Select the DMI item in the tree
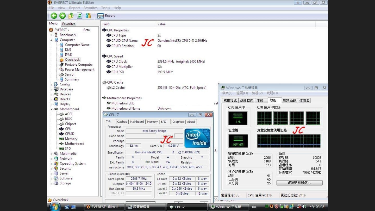 click(68, 50)
